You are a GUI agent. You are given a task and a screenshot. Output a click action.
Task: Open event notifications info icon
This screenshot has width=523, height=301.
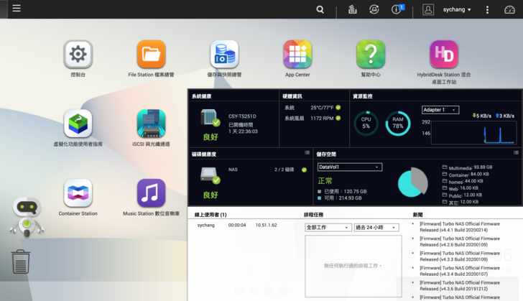click(x=396, y=9)
